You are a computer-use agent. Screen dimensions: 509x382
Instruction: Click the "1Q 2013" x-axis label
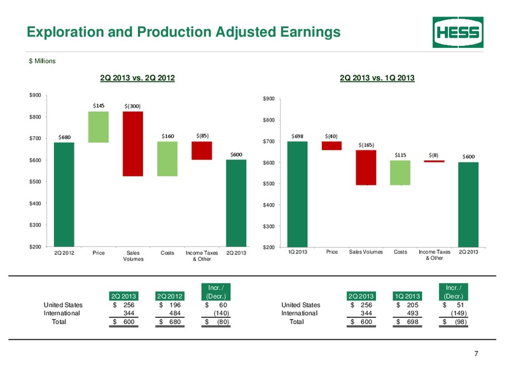coord(297,251)
